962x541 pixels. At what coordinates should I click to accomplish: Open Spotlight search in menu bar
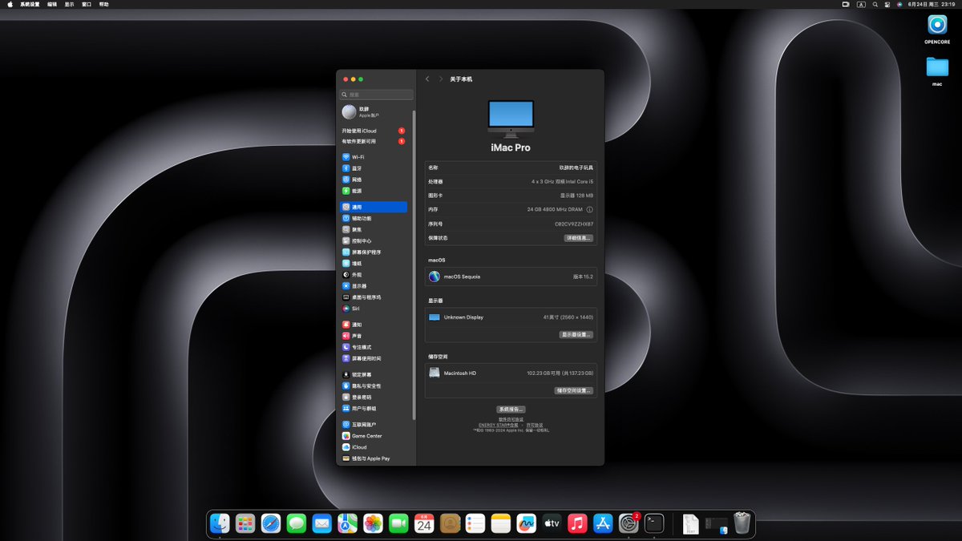[875, 4]
